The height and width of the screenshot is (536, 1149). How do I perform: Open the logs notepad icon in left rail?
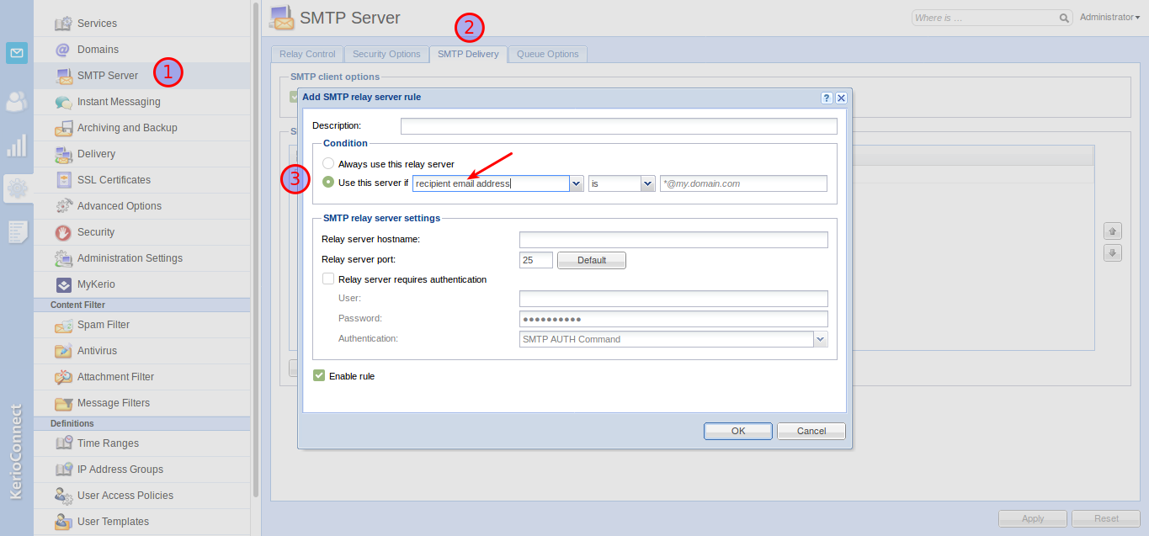click(17, 232)
